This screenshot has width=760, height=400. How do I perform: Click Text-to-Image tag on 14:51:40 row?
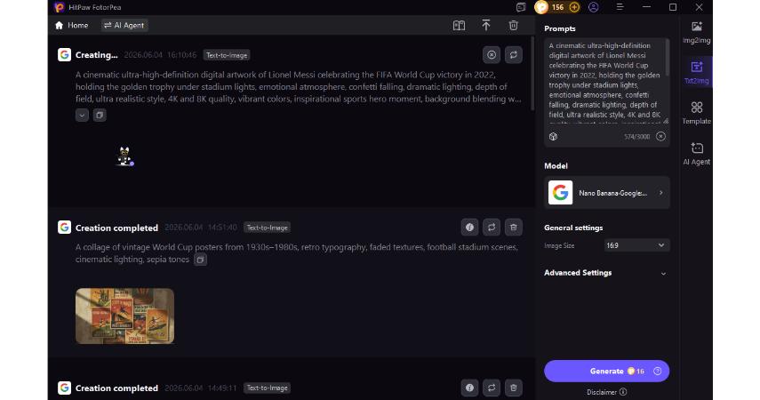click(267, 228)
